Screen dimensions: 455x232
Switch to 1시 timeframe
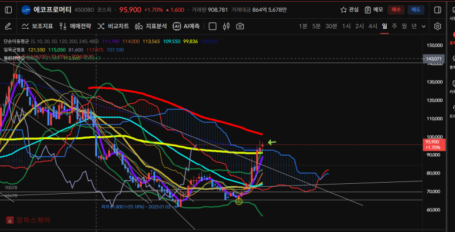(346, 26)
